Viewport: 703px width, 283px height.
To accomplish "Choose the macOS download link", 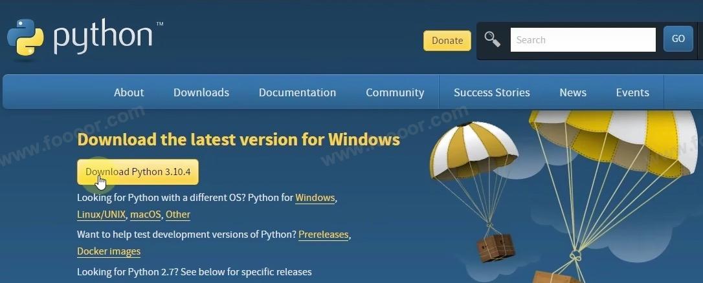I will [x=145, y=215].
